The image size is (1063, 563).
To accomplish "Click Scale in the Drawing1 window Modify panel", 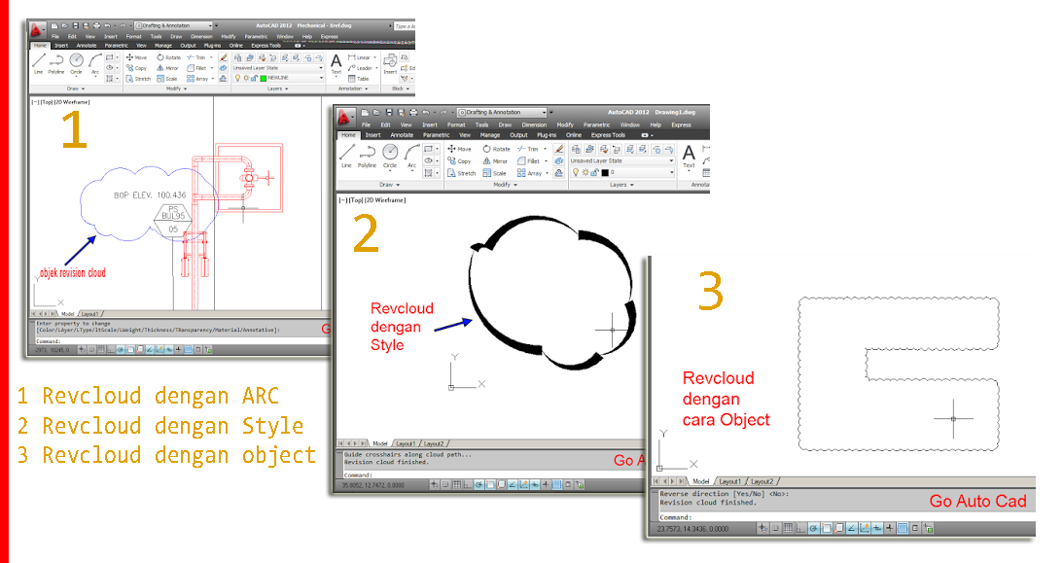I will point(495,173).
